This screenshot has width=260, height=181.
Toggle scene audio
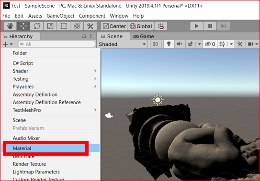pyautogui.click(x=180, y=44)
